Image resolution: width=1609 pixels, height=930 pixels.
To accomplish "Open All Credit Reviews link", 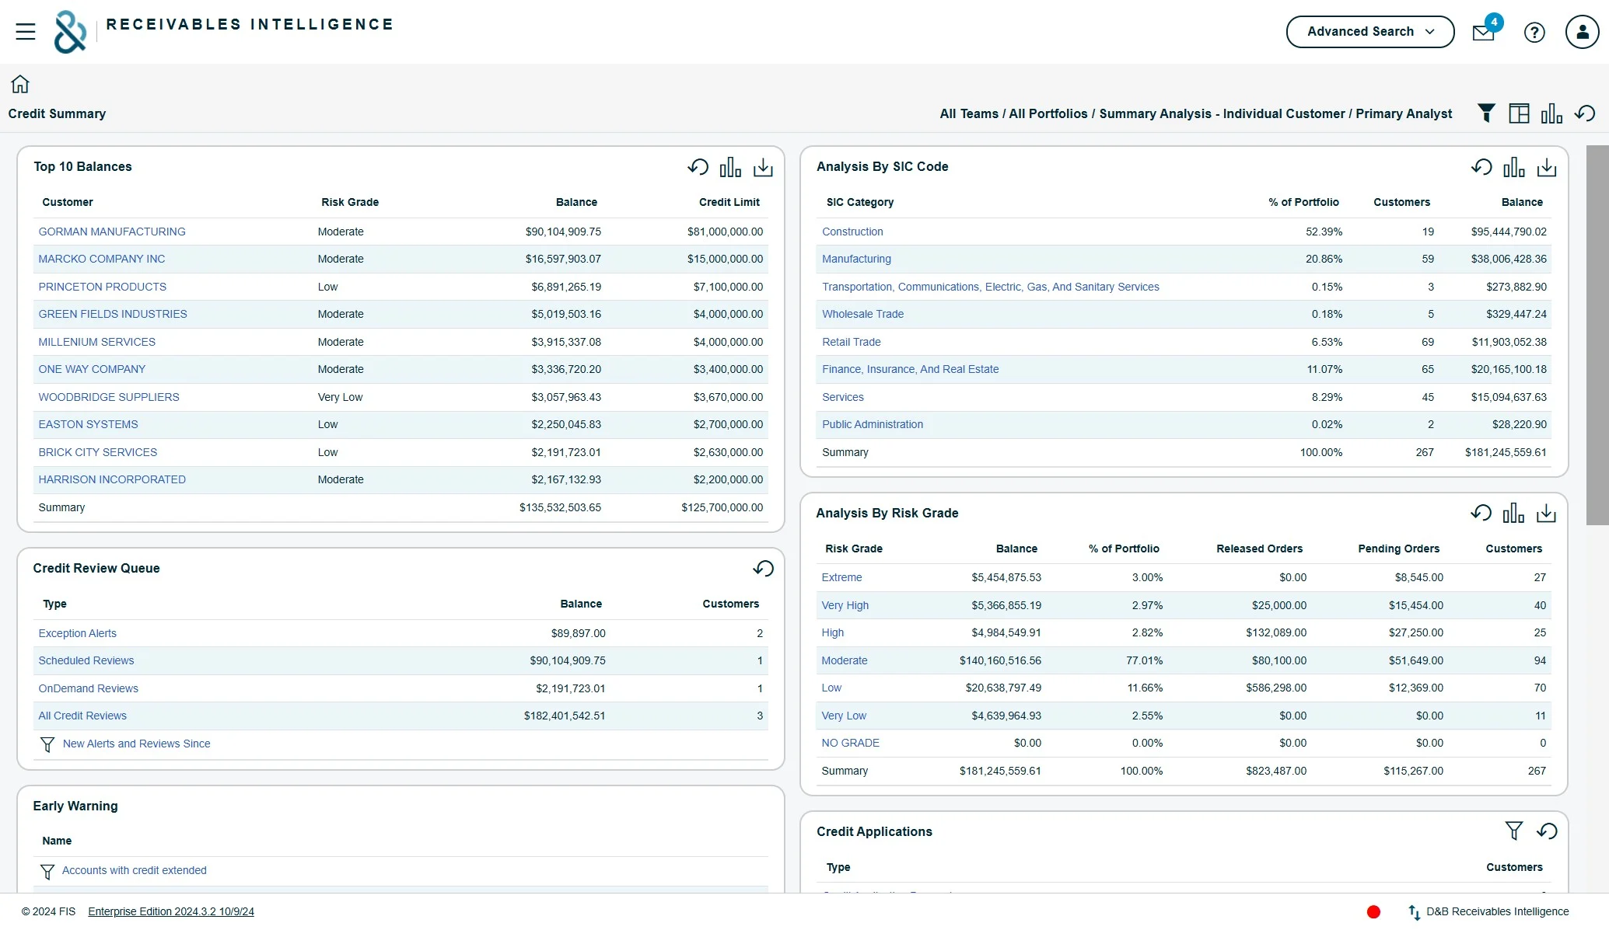I will tap(82, 716).
